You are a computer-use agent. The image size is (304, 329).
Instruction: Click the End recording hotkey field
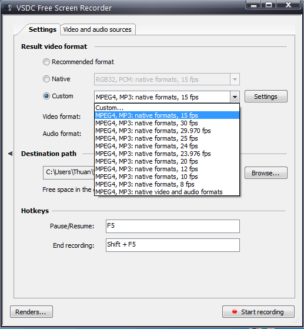pyautogui.click(x=173, y=245)
